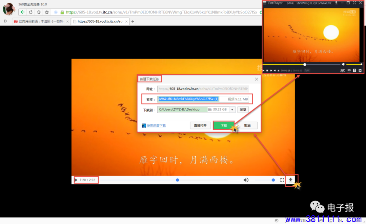Screen dimensions: 366x224
Task: Open the user avatar in 360 browser
Action: (9, 8)
